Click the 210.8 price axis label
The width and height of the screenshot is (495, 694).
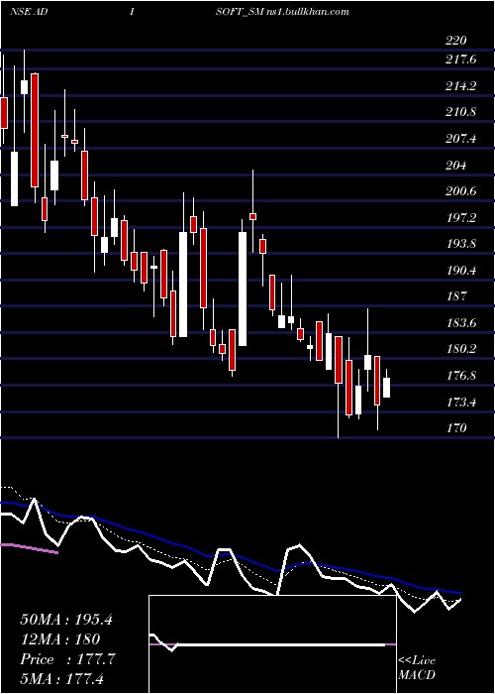(461, 112)
